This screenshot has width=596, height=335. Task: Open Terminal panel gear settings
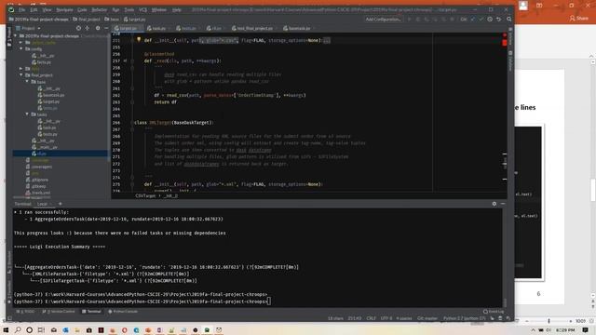(494, 204)
